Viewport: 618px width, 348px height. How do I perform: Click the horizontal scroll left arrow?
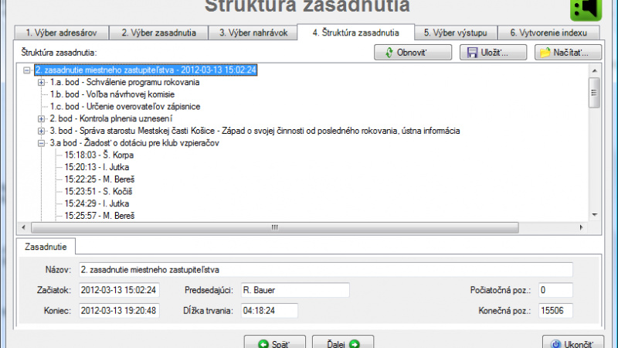pyautogui.click(x=24, y=227)
